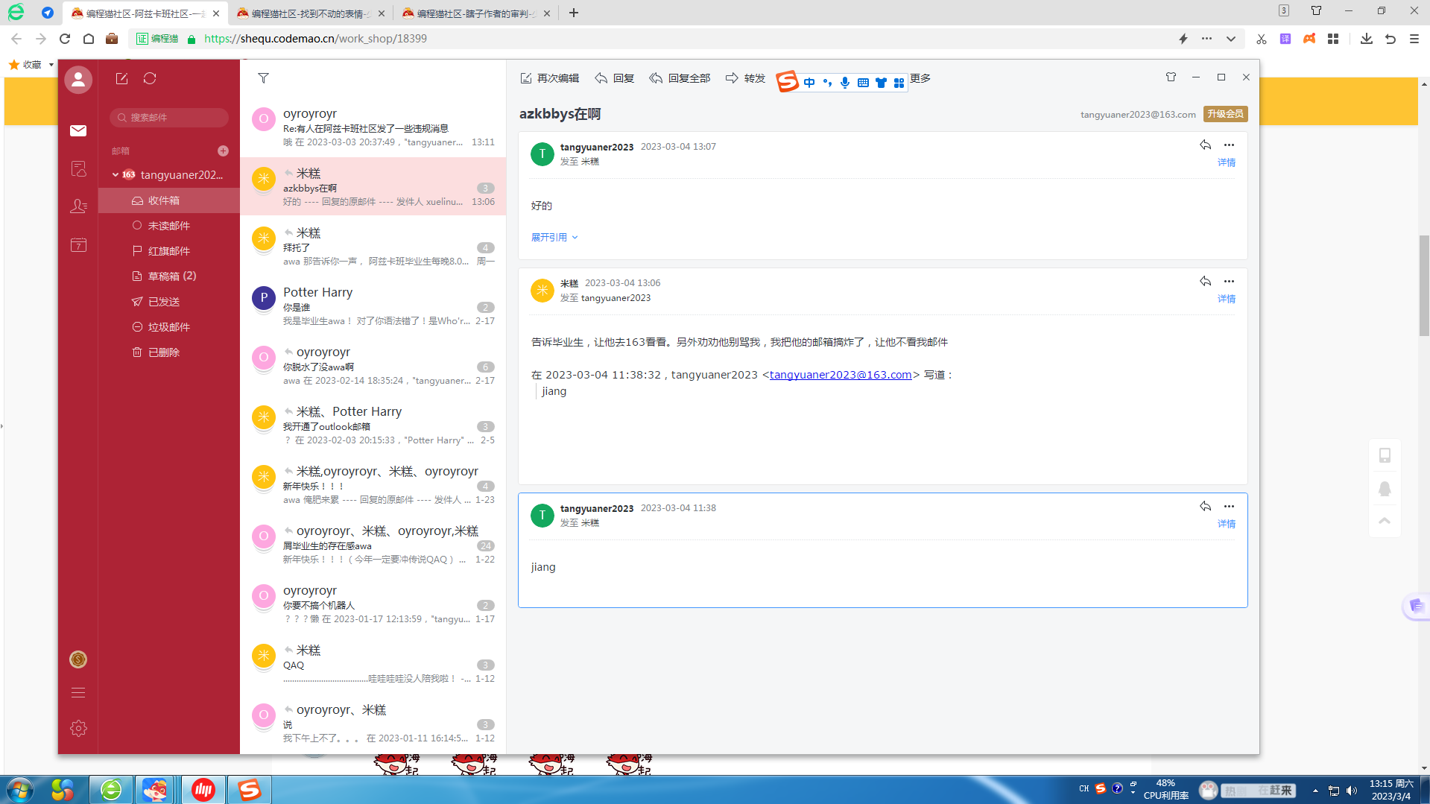Open the calendar sidebar icon
This screenshot has width=1430, height=804.
[78, 244]
